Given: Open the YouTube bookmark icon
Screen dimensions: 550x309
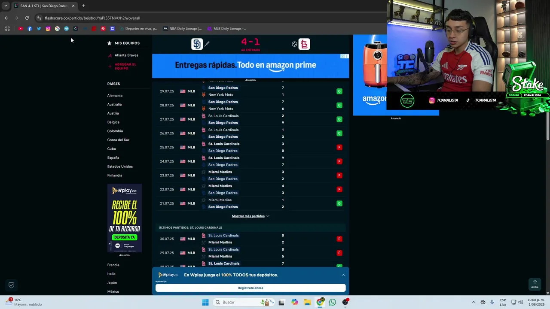Looking at the screenshot, I should tap(20, 29).
